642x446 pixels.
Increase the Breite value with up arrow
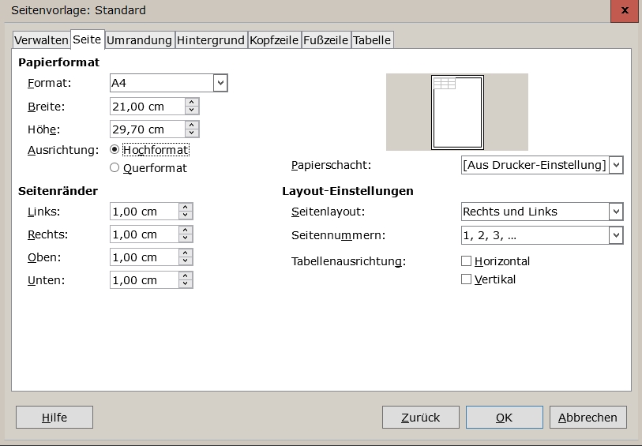(x=192, y=103)
